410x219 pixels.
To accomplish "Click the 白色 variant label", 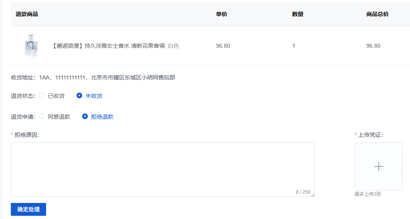I will click(x=174, y=46).
